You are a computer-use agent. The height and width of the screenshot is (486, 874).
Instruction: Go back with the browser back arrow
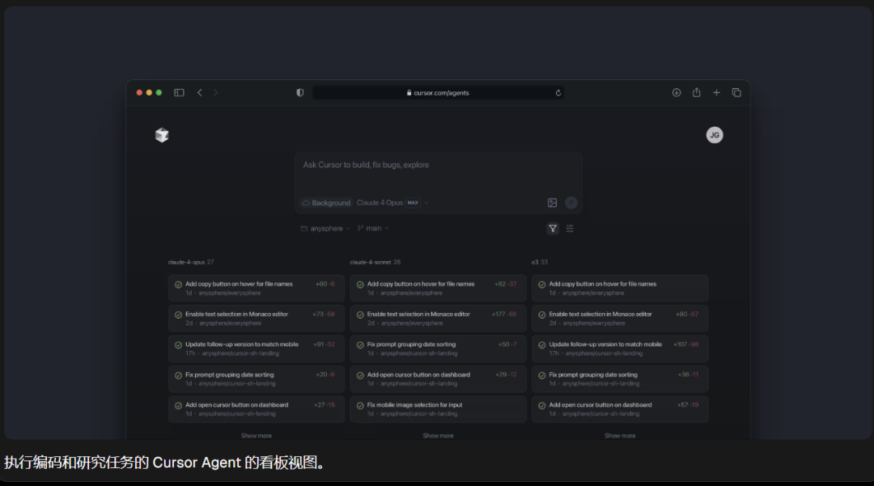coord(200,92)
